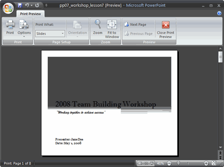Expand Customize Quick Access Toolbar arrow

[46, 5]
